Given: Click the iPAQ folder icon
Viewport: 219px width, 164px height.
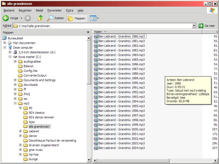Looking at the screenshot, I should click(x=20, y=94).
